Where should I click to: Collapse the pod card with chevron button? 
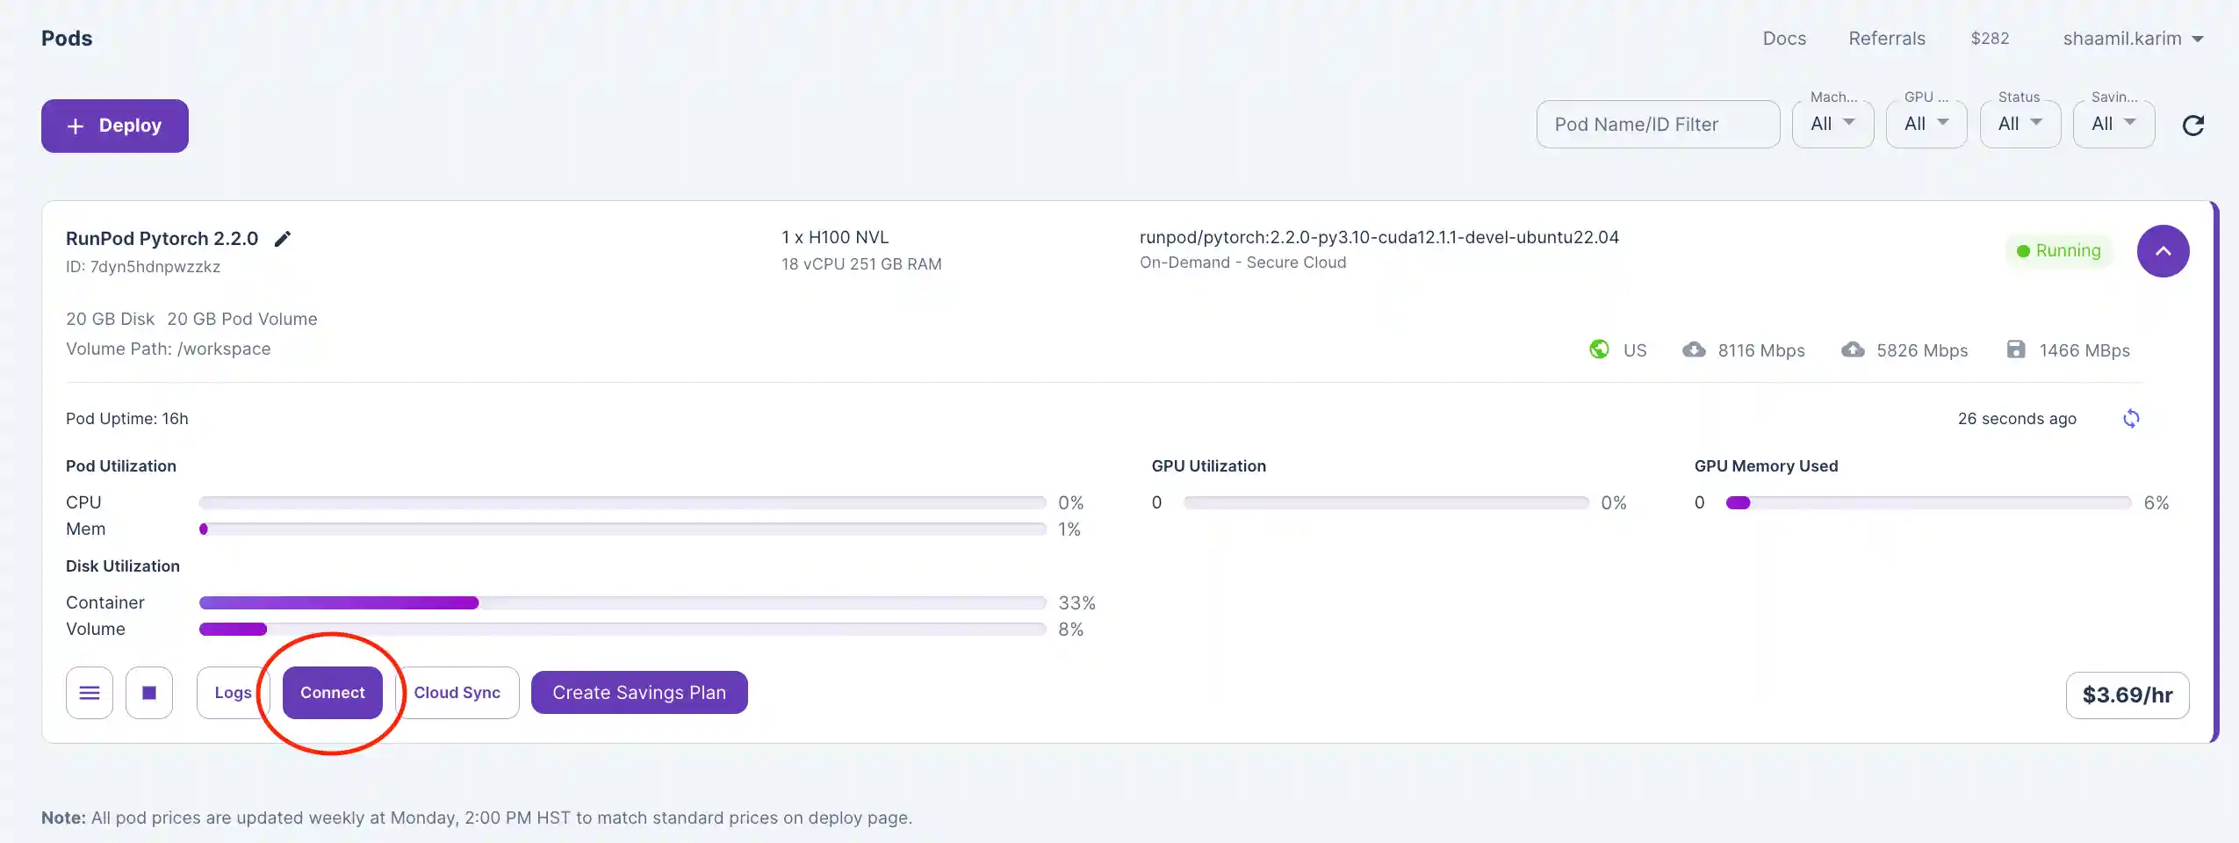click(2163, 251)
